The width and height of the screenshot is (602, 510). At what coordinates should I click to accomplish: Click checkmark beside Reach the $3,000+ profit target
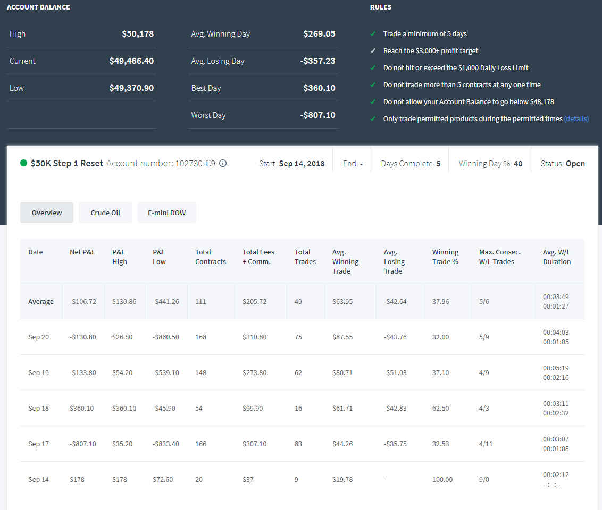tap(373, 50)
